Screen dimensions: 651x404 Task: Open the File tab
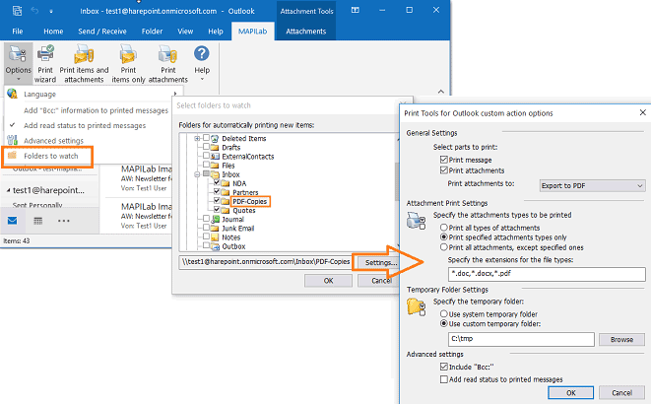[18, 32]
